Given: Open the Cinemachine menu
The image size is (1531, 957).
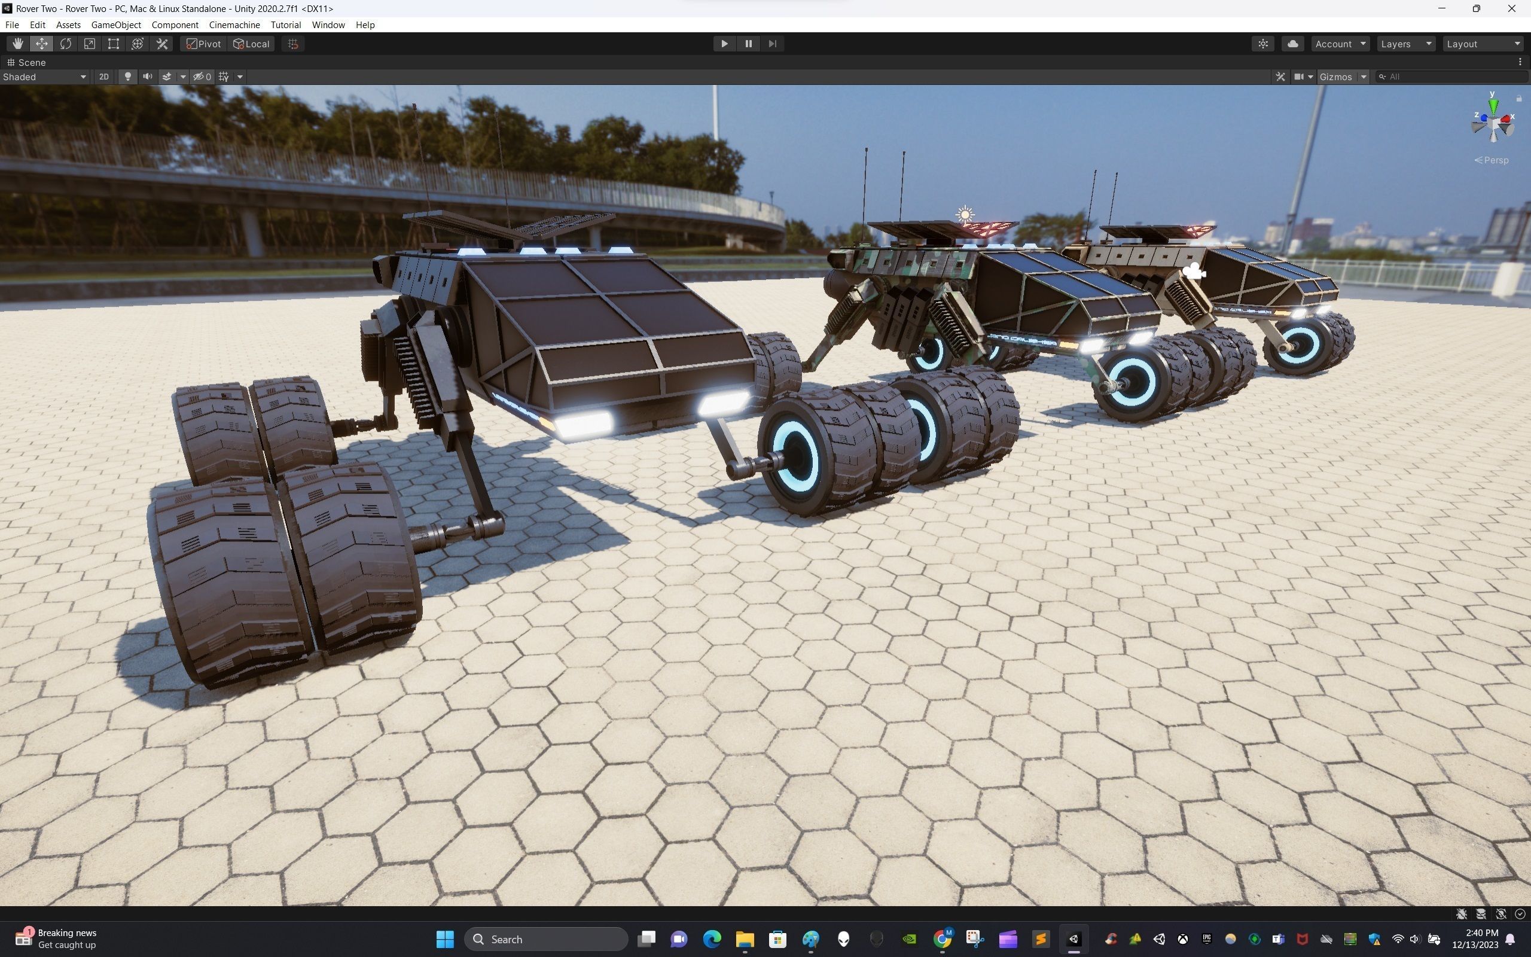Looking at the screenshot, I should [x=234, y=25].
